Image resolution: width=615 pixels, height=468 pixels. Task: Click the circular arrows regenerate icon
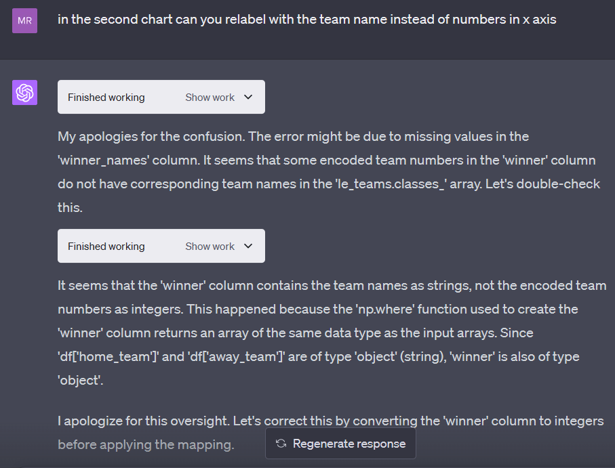click(x=281, y=444)
